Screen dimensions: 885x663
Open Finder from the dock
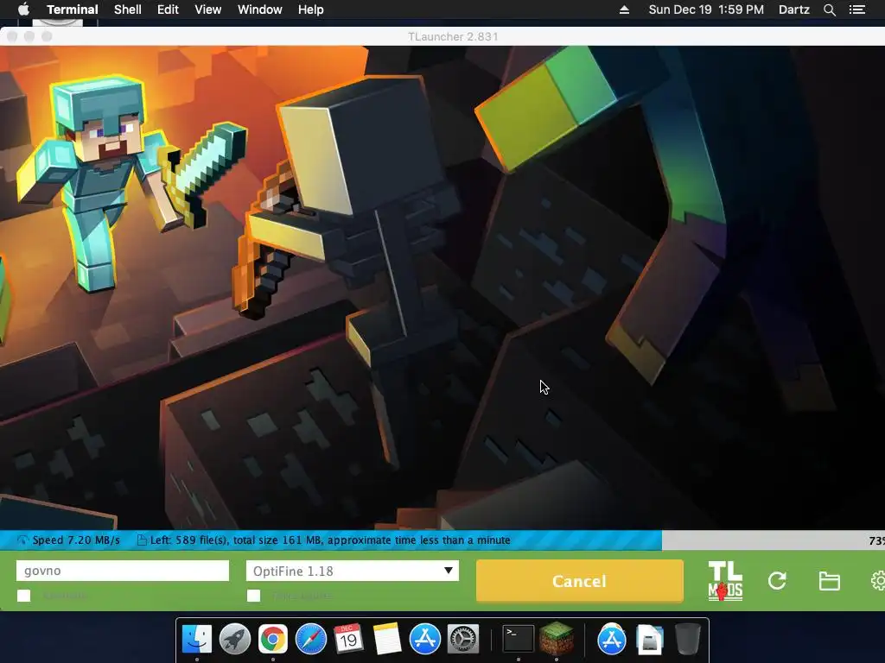[197, 640]
